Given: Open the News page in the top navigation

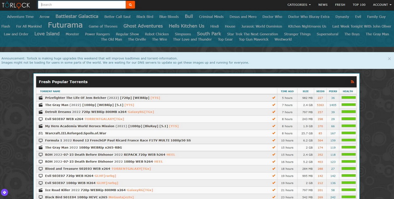Looking at the screenshot, I should [323, 5].
